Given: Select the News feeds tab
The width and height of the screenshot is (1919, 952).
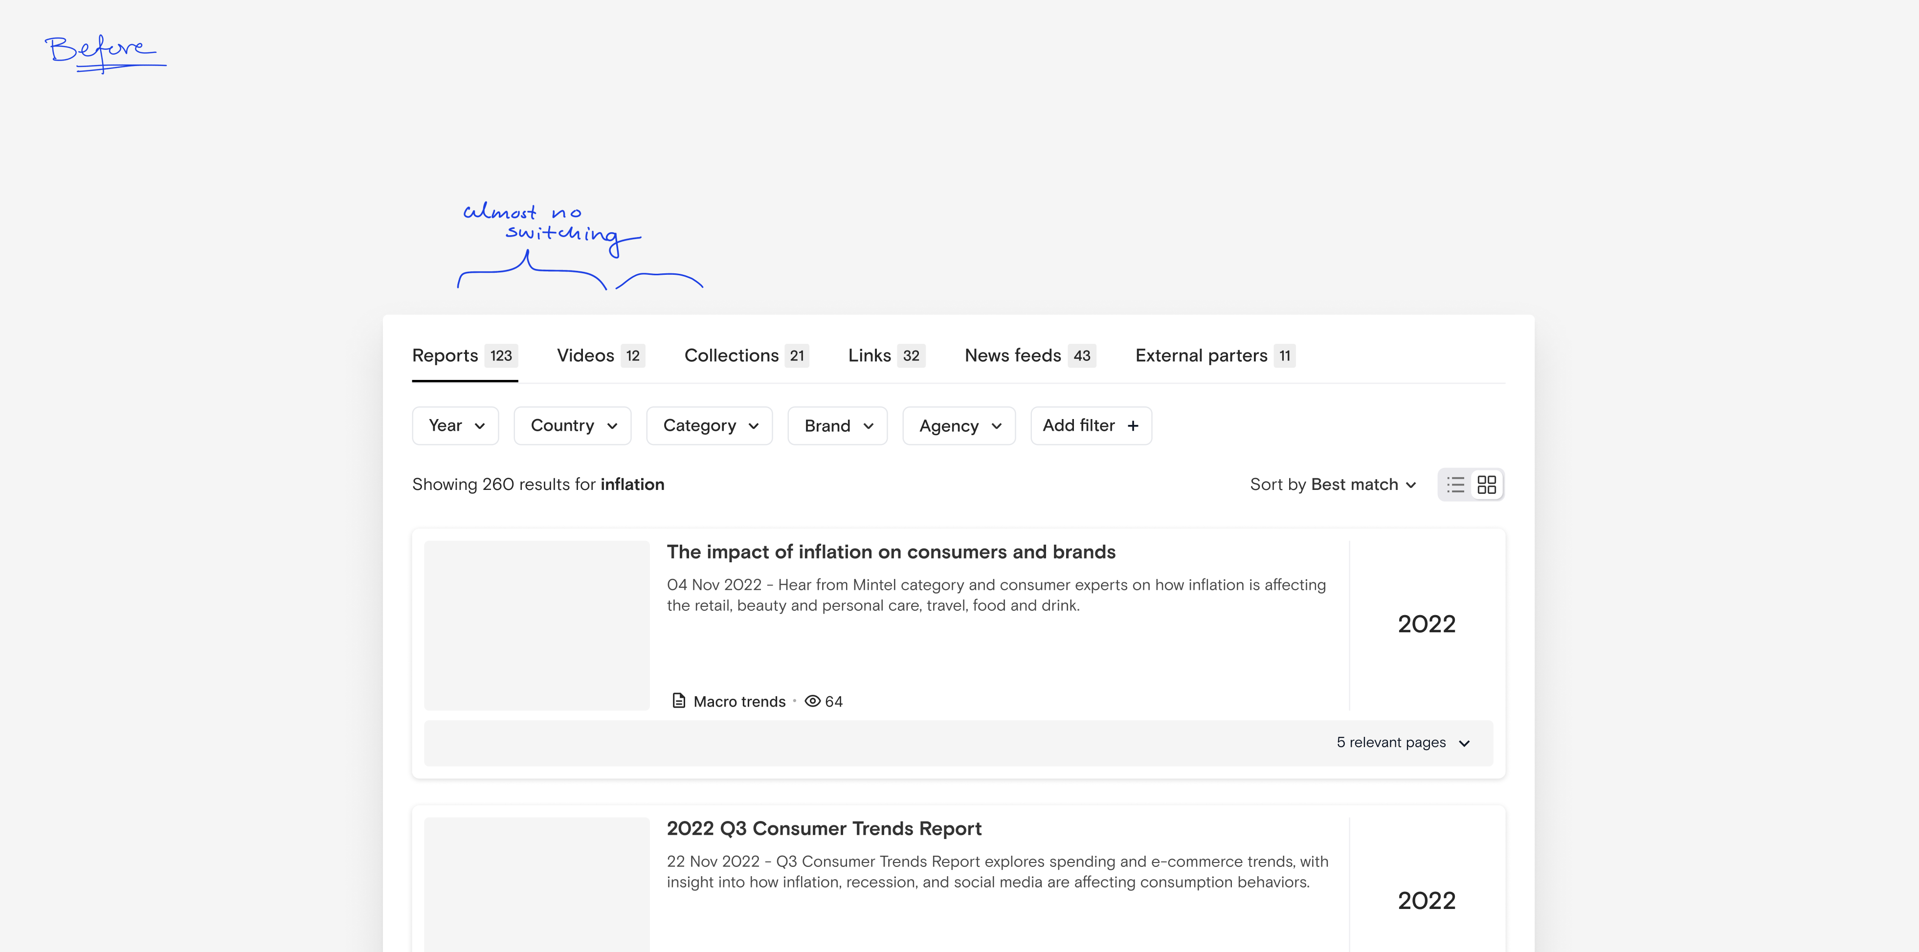Looking at the screenshot, I should tap(1030, 356).
